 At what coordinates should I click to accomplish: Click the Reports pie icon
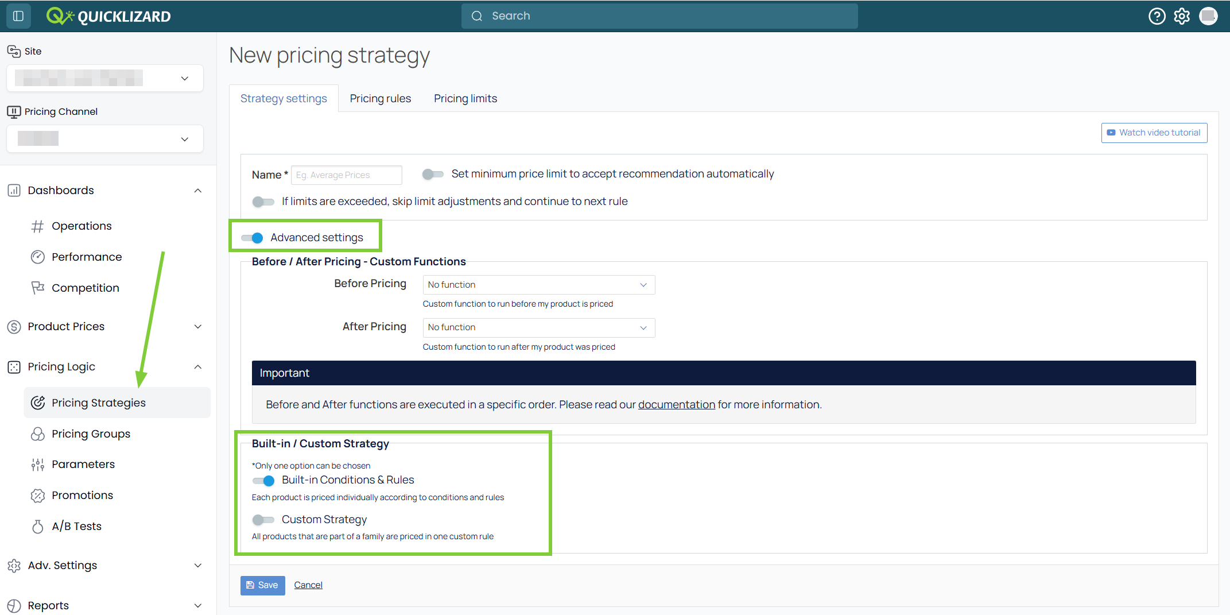point(14,606)
